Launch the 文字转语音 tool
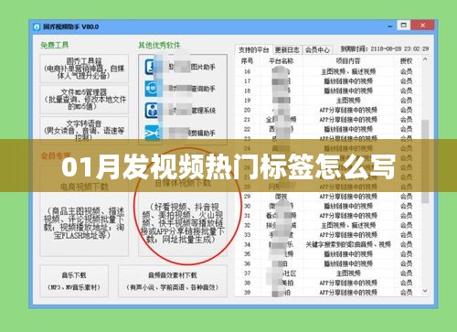Viewport: 457px width, 332px height. (84, 130)
